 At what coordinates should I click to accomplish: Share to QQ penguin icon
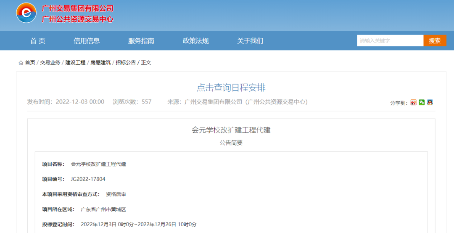[x=430, y=102]
